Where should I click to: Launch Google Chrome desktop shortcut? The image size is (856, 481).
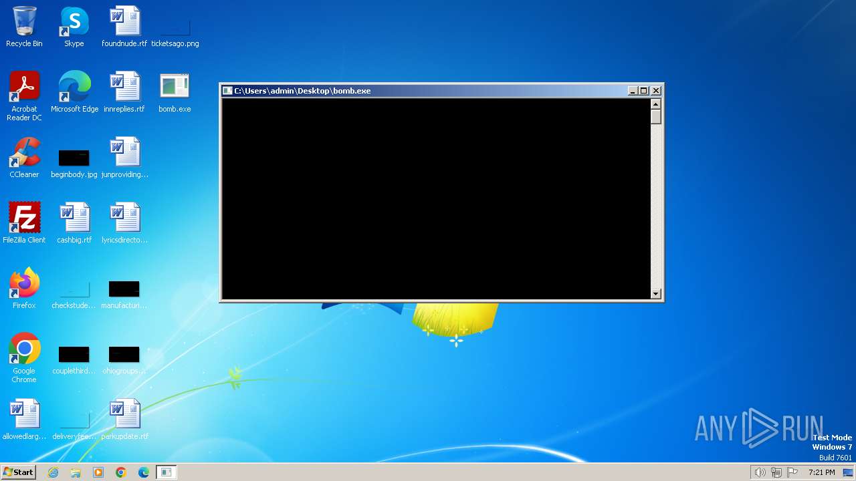[x=24, y=358]
